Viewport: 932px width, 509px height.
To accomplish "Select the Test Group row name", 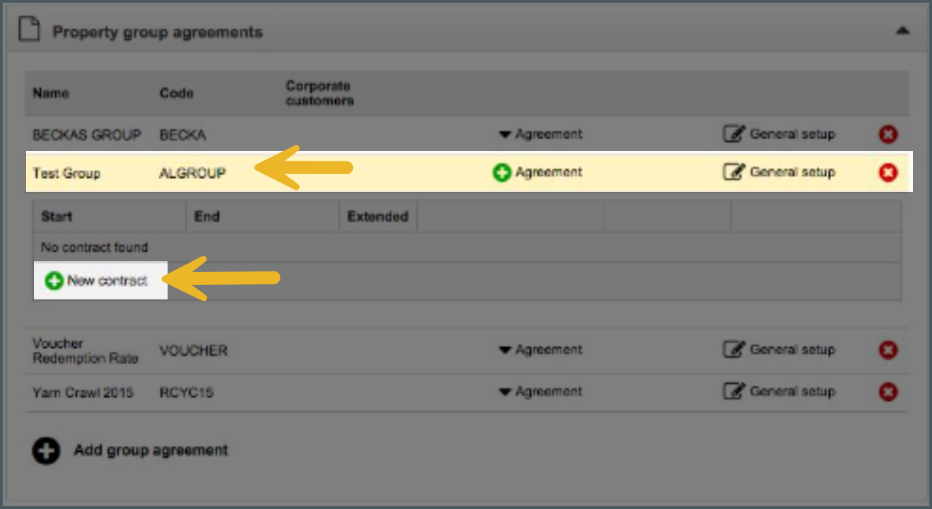I will (x=67, y=174).
